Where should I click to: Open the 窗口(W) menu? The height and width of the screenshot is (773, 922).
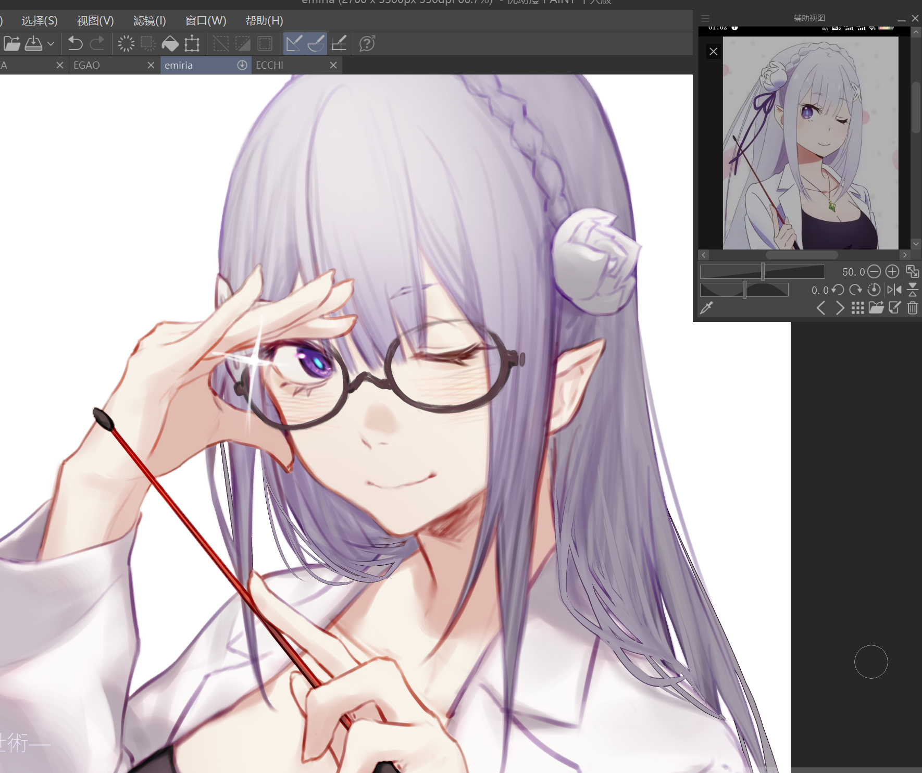tap(206, 21)
